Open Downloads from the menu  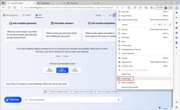coord(145,37)
